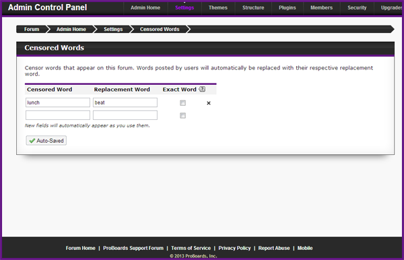This screenshot has height=260, width=404.
Task: Go to Forum in the breadcrumb
Action: 32,29
